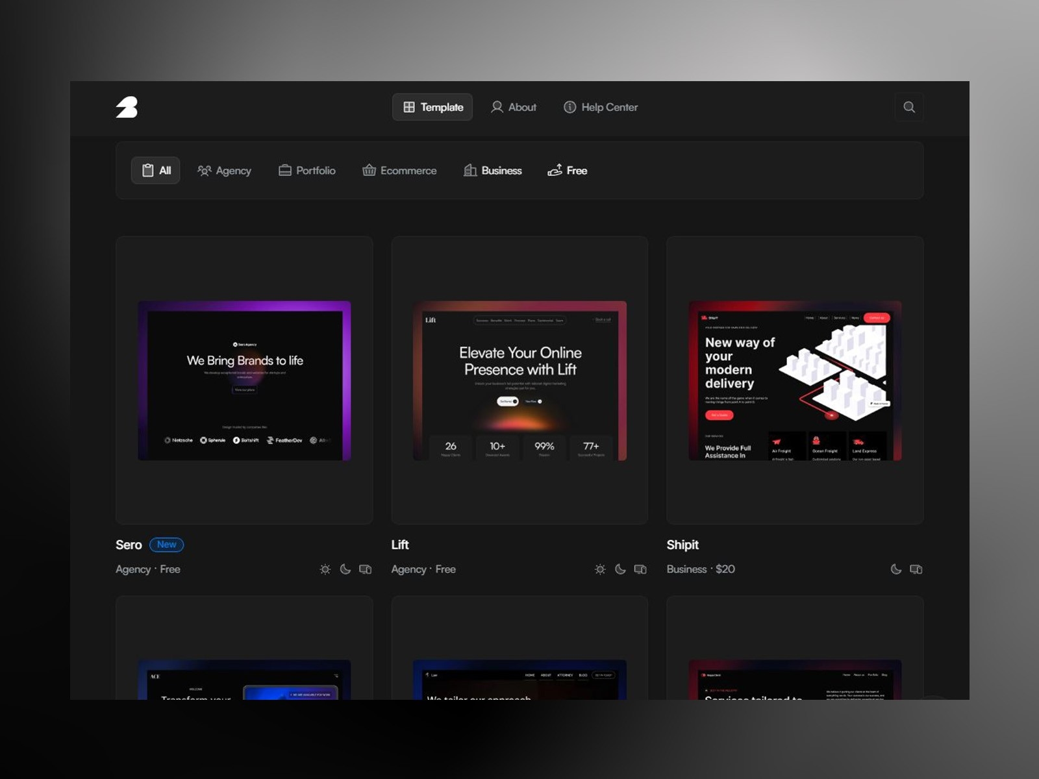Click the Portfolio briefcase icon
Screen dimensions: 1039x779
coord(285,170)
